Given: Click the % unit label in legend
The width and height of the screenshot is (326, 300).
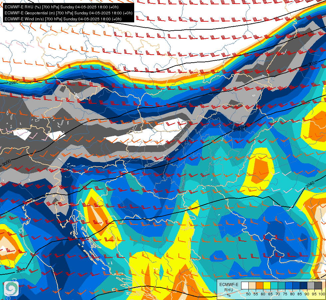Looking at the screenshot, I should click(229, 295).
